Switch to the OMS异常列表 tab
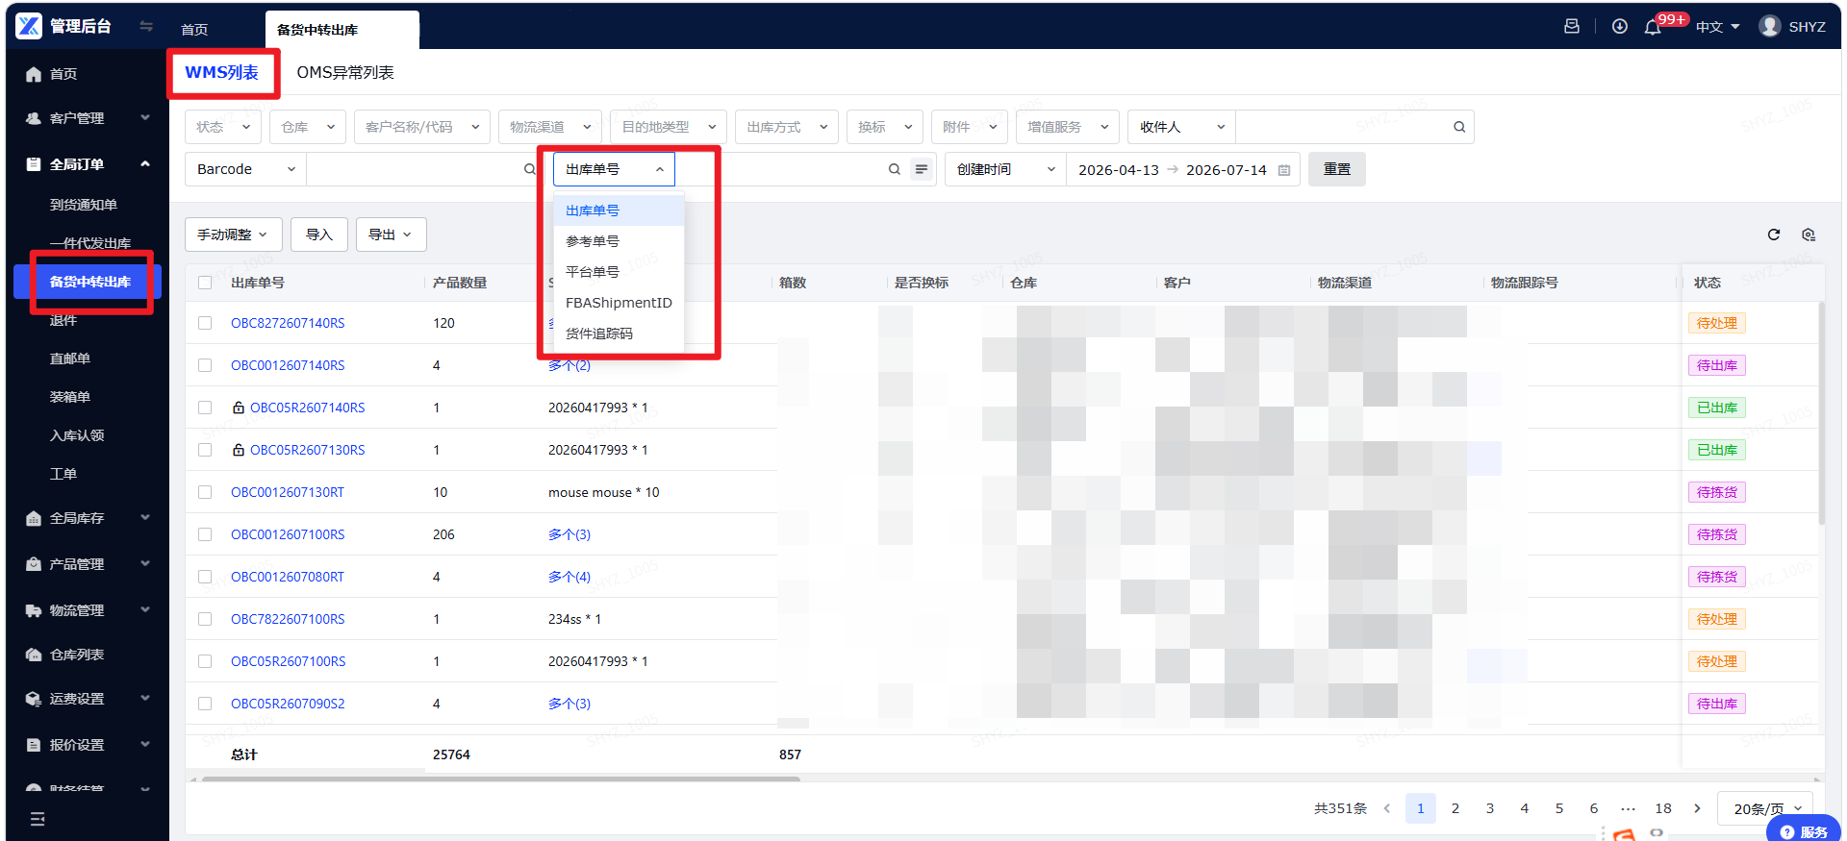The height and width of the screenshot is (841, 1847). tap(345, 73)
